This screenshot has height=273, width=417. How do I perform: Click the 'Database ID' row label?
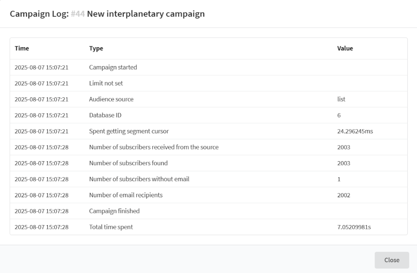click(105, 115)
